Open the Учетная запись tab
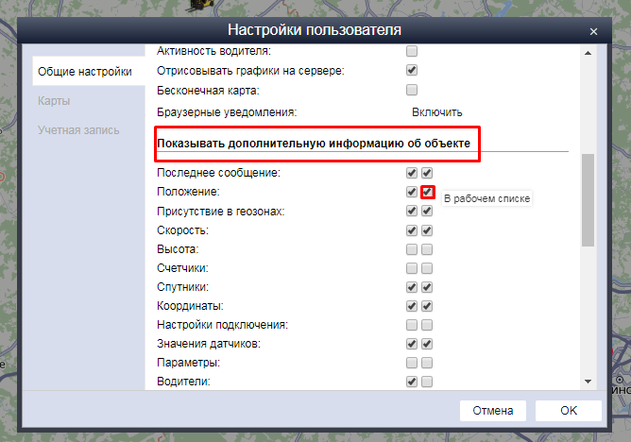The image size is (631, 442). [x=78, y=129]
